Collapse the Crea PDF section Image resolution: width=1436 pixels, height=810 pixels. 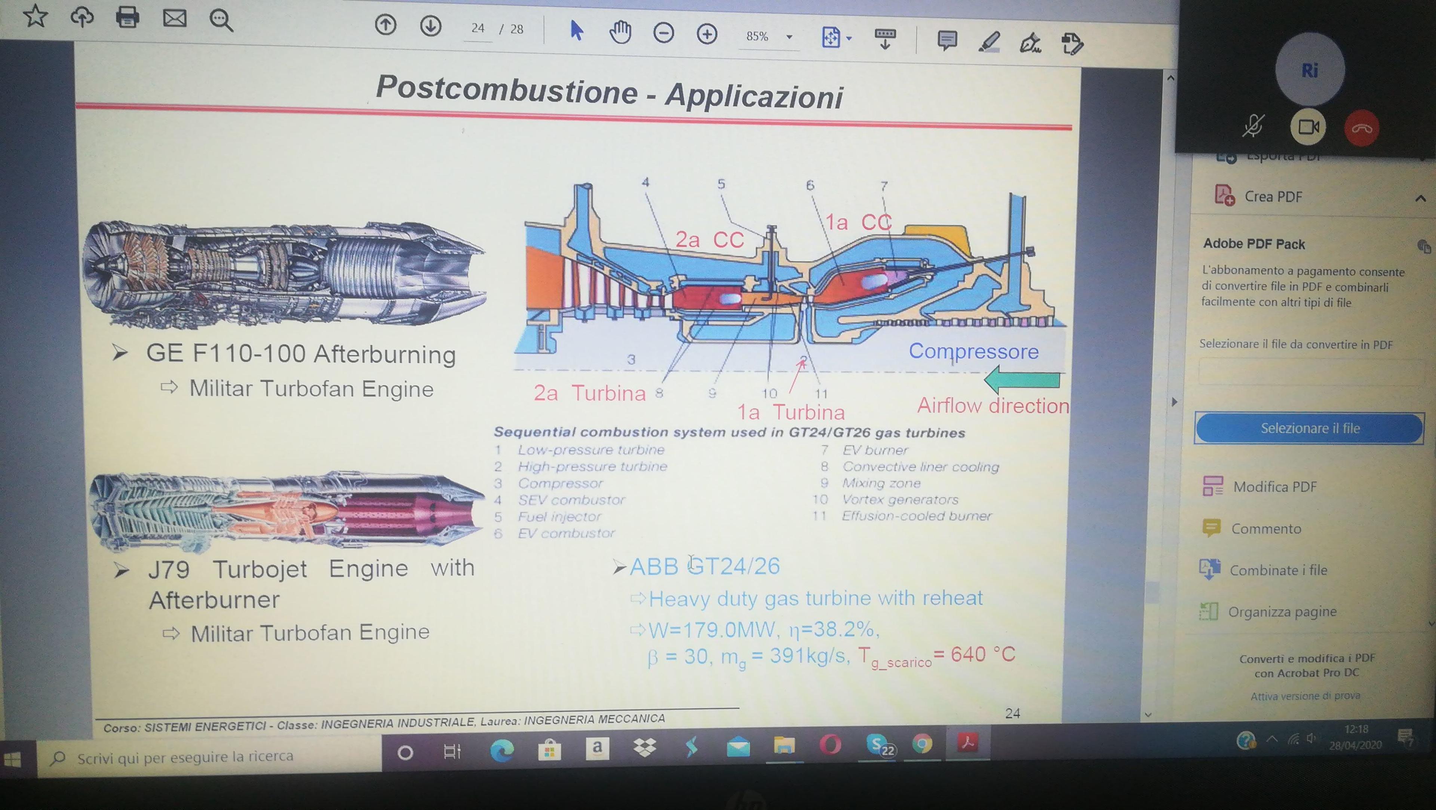(x=1420, y=198)
